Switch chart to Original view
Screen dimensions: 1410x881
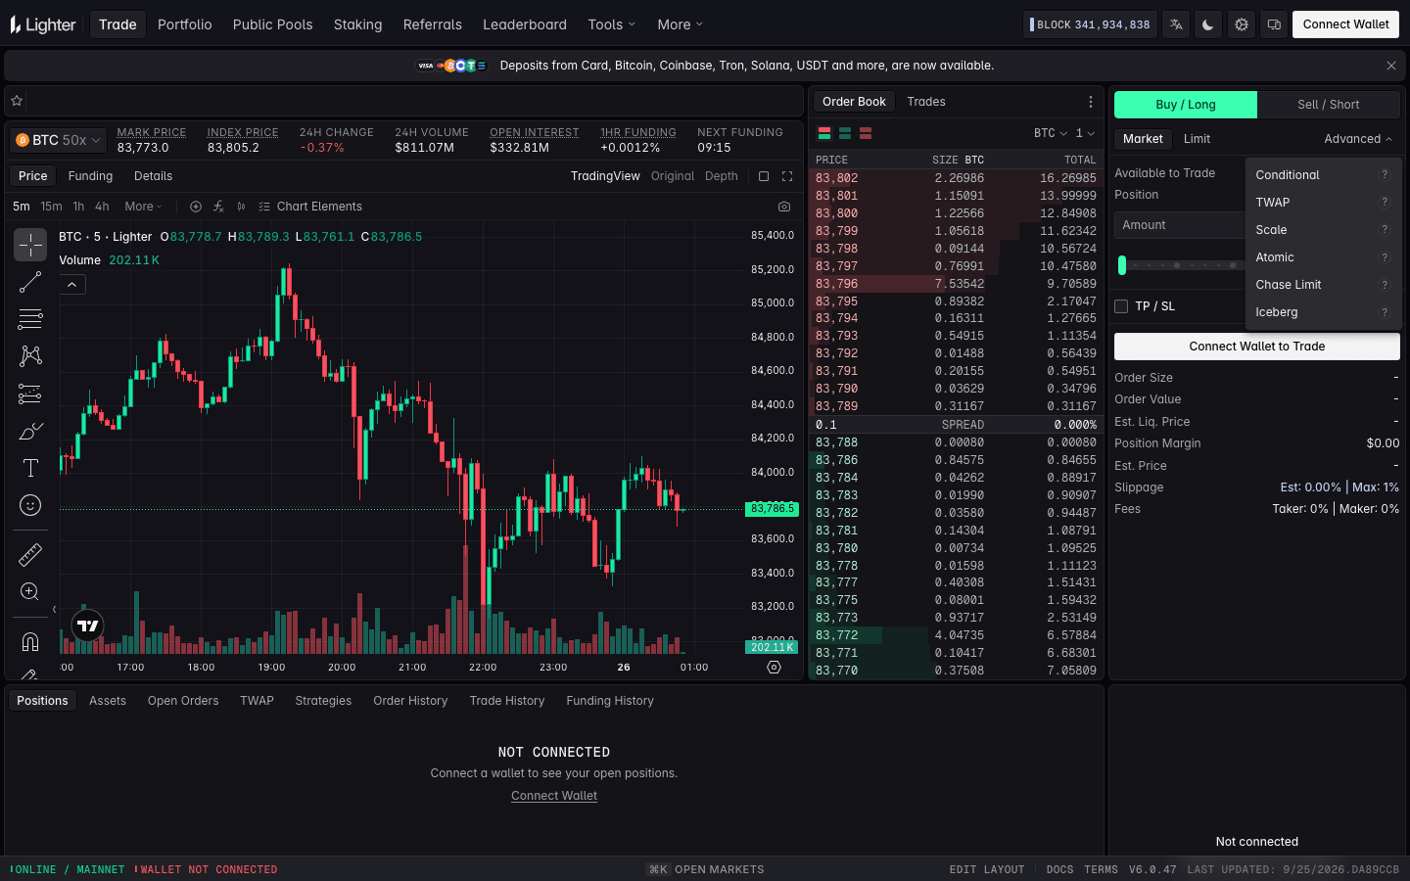[673, 176]
